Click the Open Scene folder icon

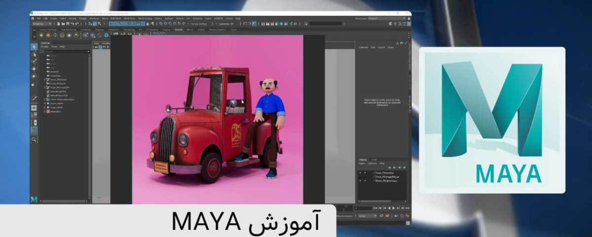[63, 24]
